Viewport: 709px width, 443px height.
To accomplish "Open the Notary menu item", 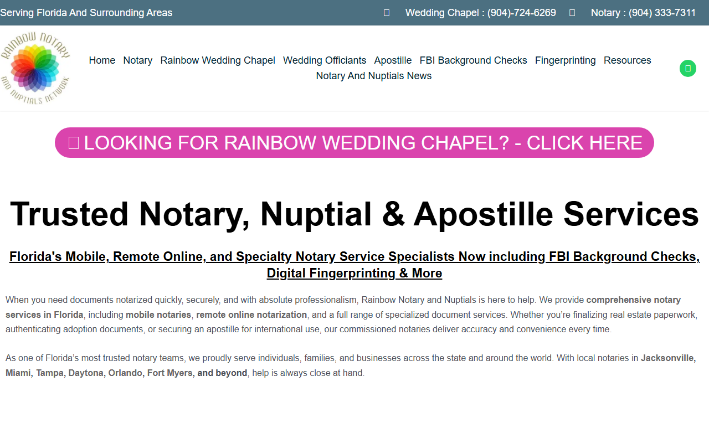I will point(138,60).
